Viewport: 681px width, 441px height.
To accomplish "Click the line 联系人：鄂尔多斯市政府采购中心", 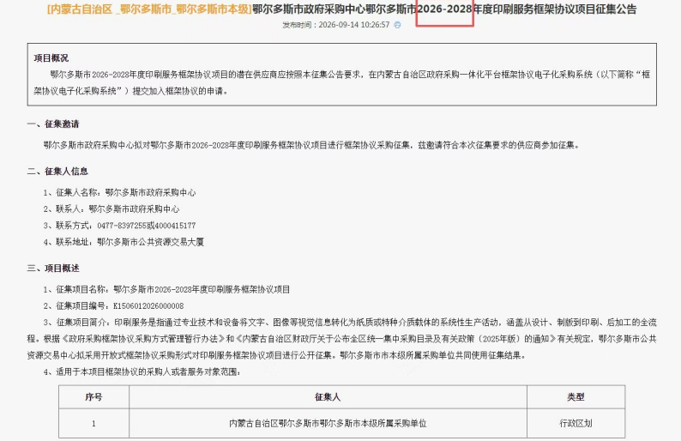I will (x=111, y=209).
